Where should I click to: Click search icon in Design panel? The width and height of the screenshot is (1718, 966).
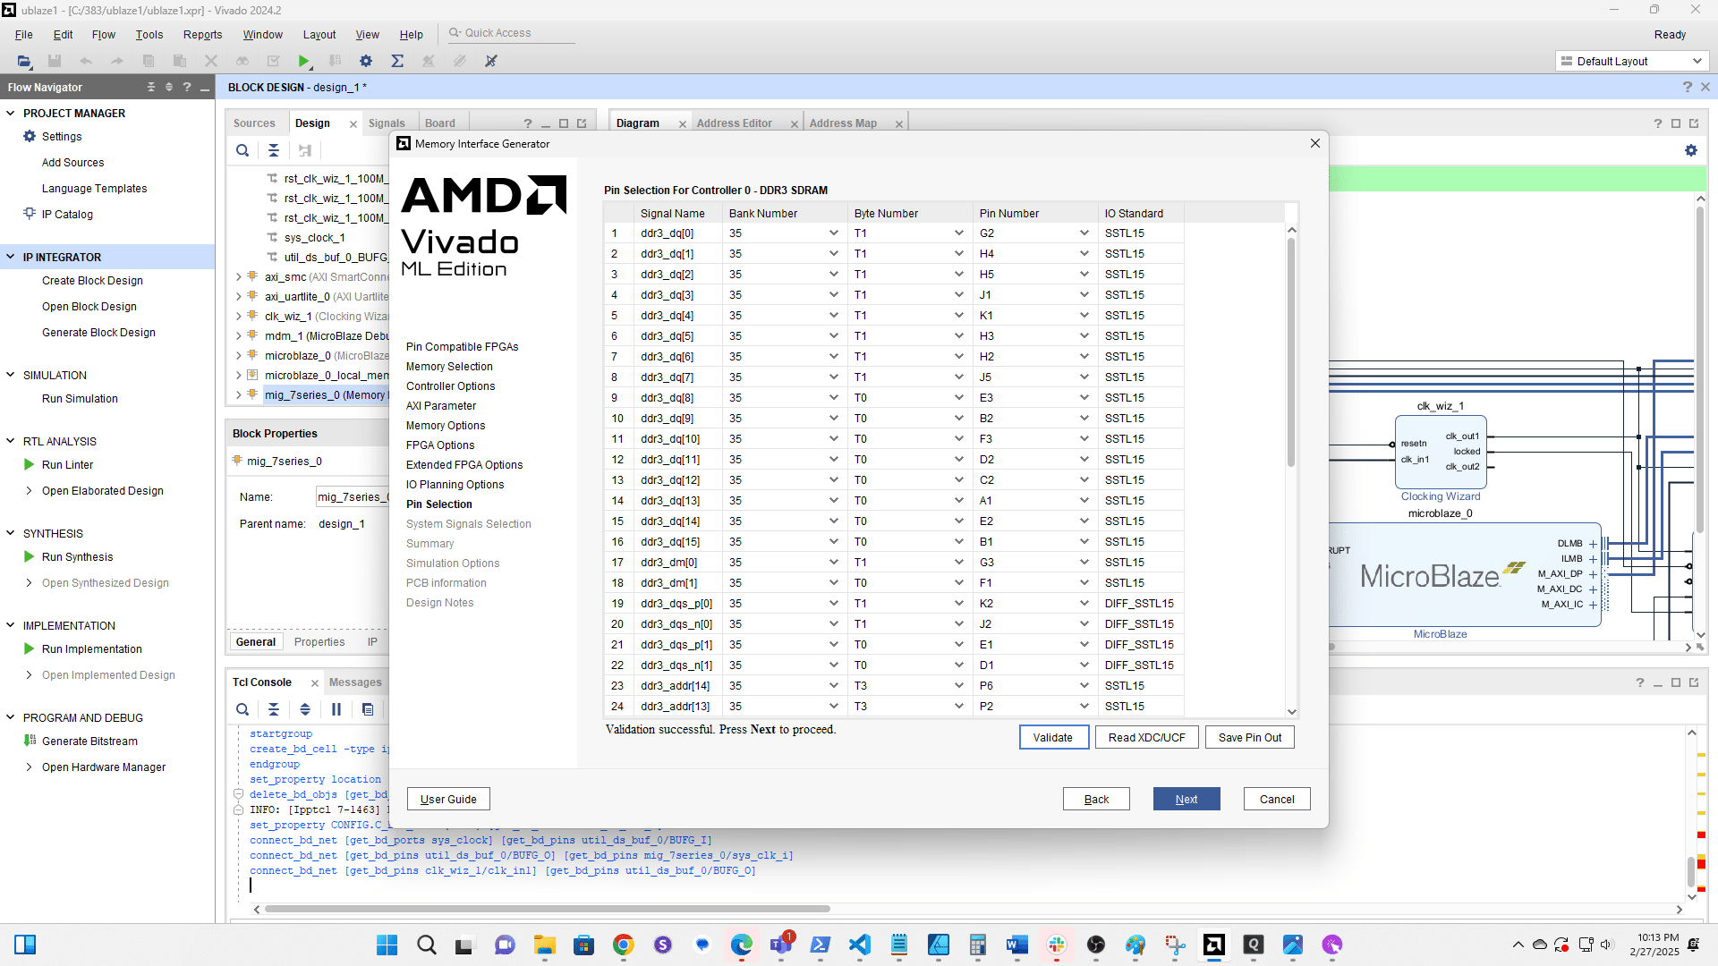[242, 150]
